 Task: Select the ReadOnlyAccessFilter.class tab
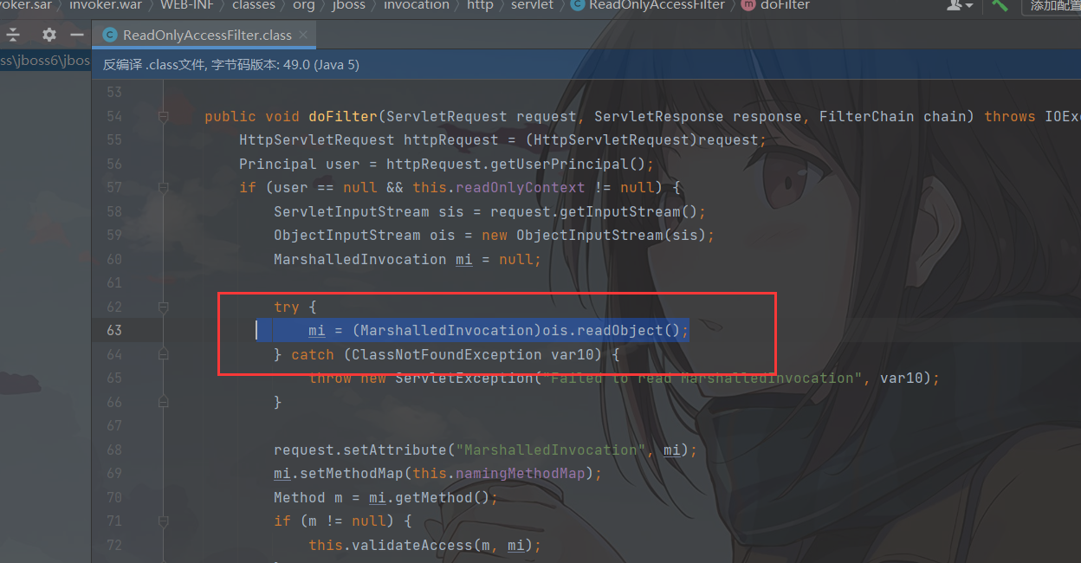click(207, 36)
